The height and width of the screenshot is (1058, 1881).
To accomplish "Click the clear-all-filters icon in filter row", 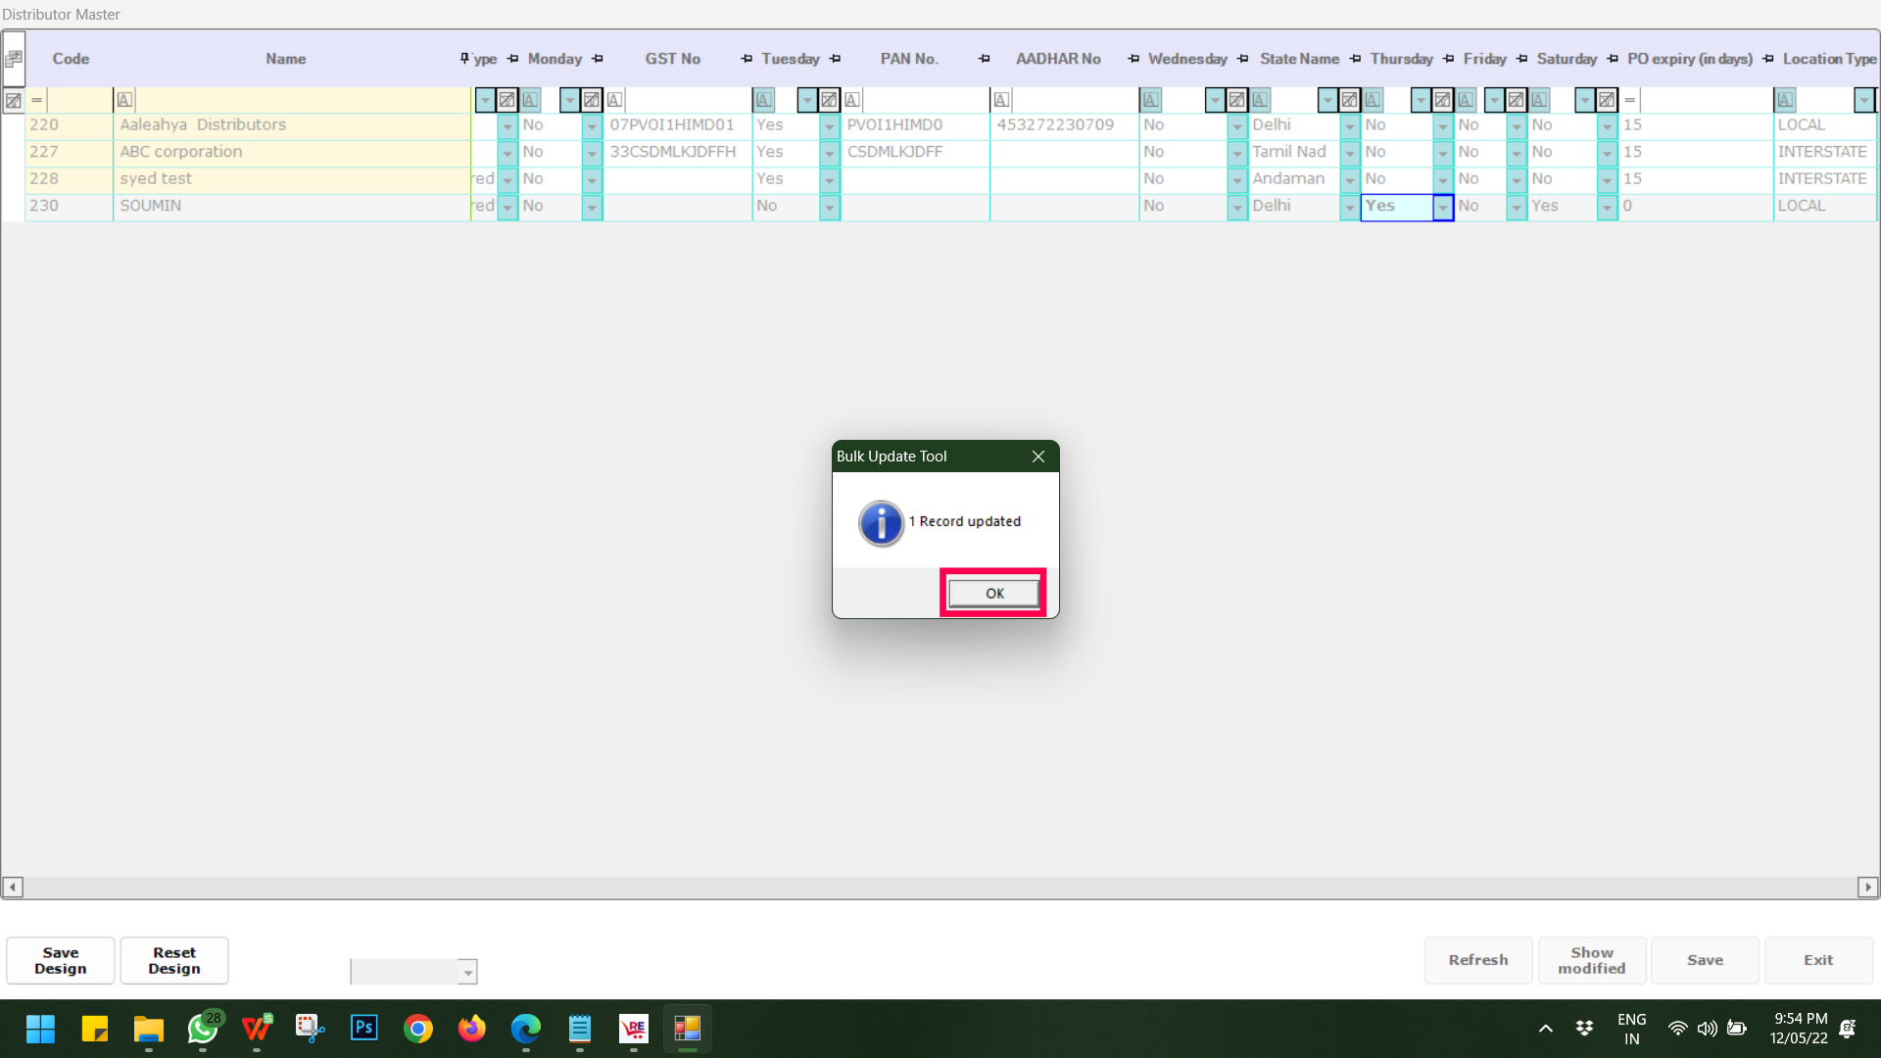I will click(x=14, y=100).
